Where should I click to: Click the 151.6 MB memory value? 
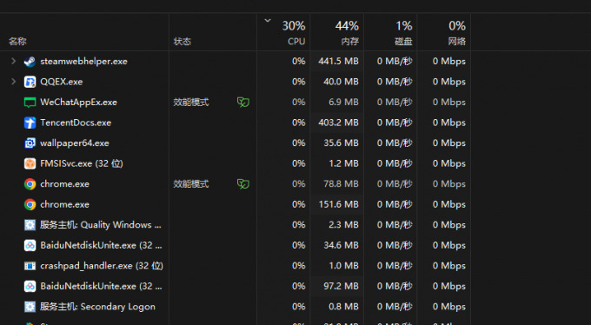338,204
